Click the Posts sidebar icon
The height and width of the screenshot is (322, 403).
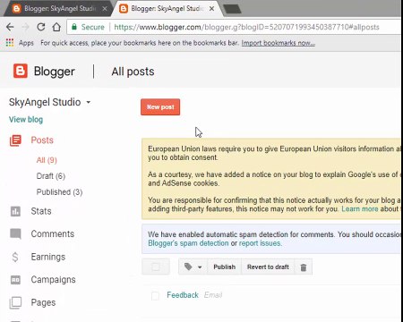[15, 140]
